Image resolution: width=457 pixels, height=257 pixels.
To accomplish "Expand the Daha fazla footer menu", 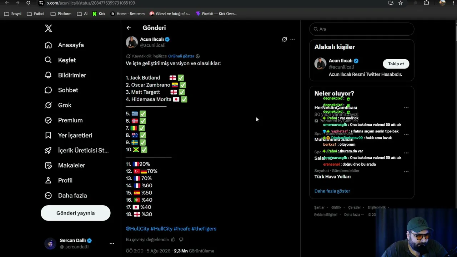I will point(354,215).
